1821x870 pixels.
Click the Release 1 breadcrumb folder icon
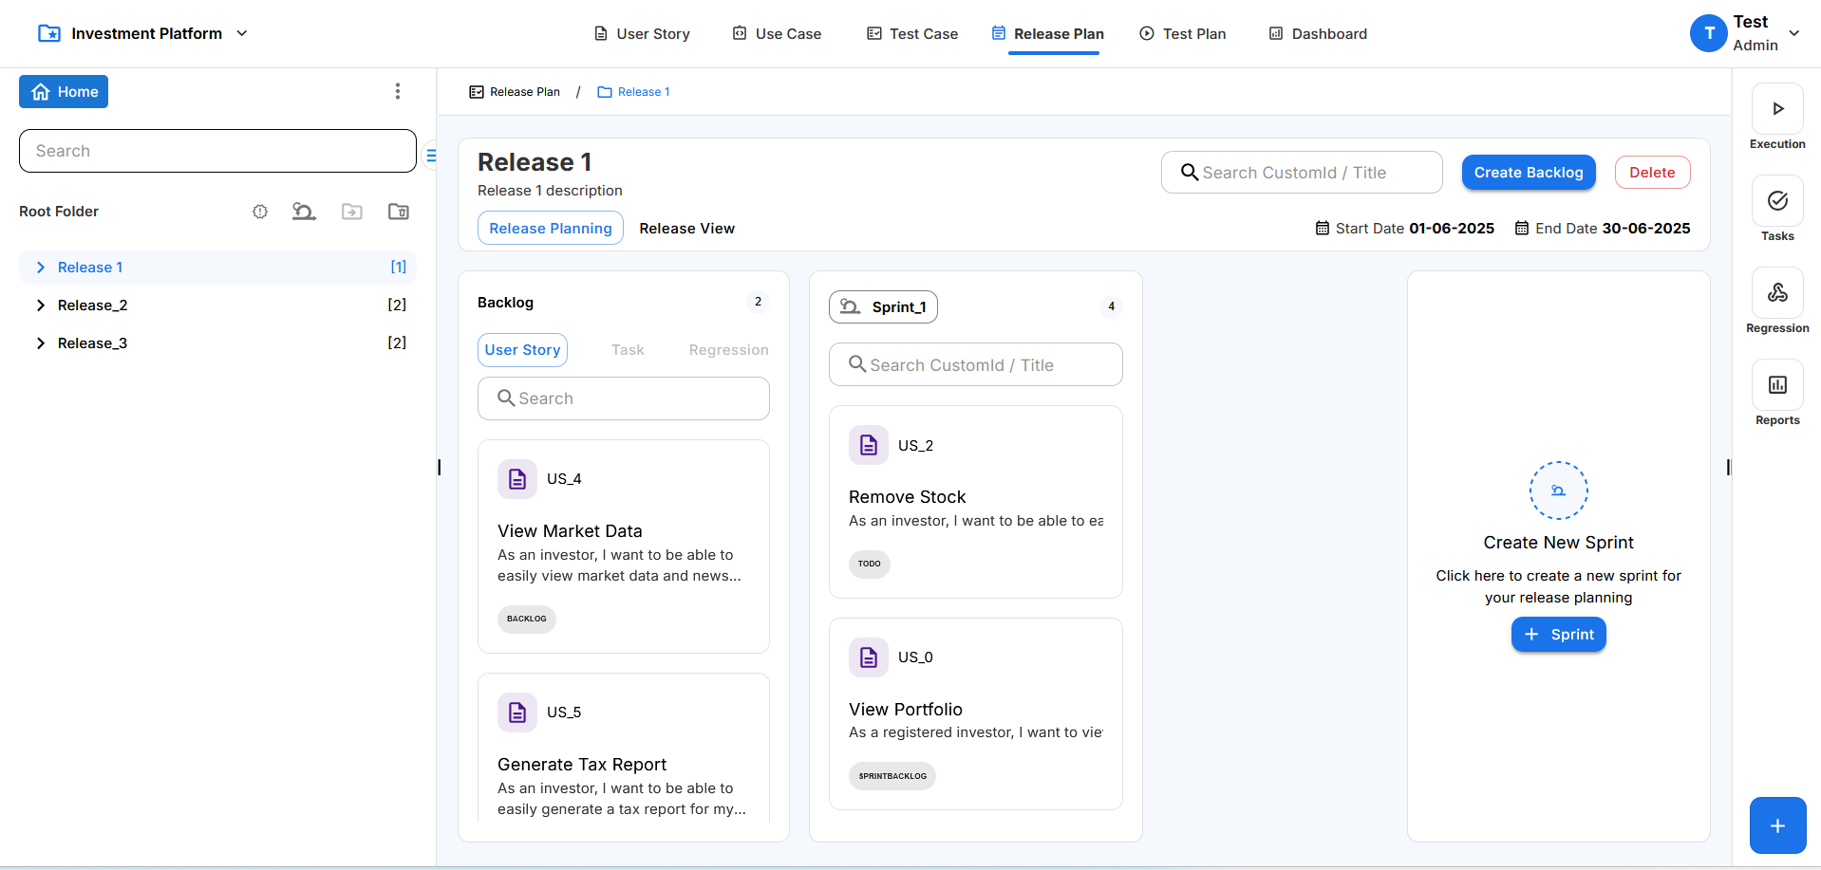pos(605,92)
